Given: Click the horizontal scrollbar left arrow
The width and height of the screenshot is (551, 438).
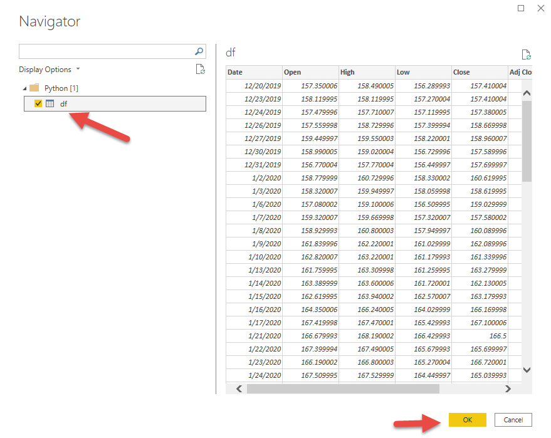Looking at the screenshot, I should click(239, 389).
